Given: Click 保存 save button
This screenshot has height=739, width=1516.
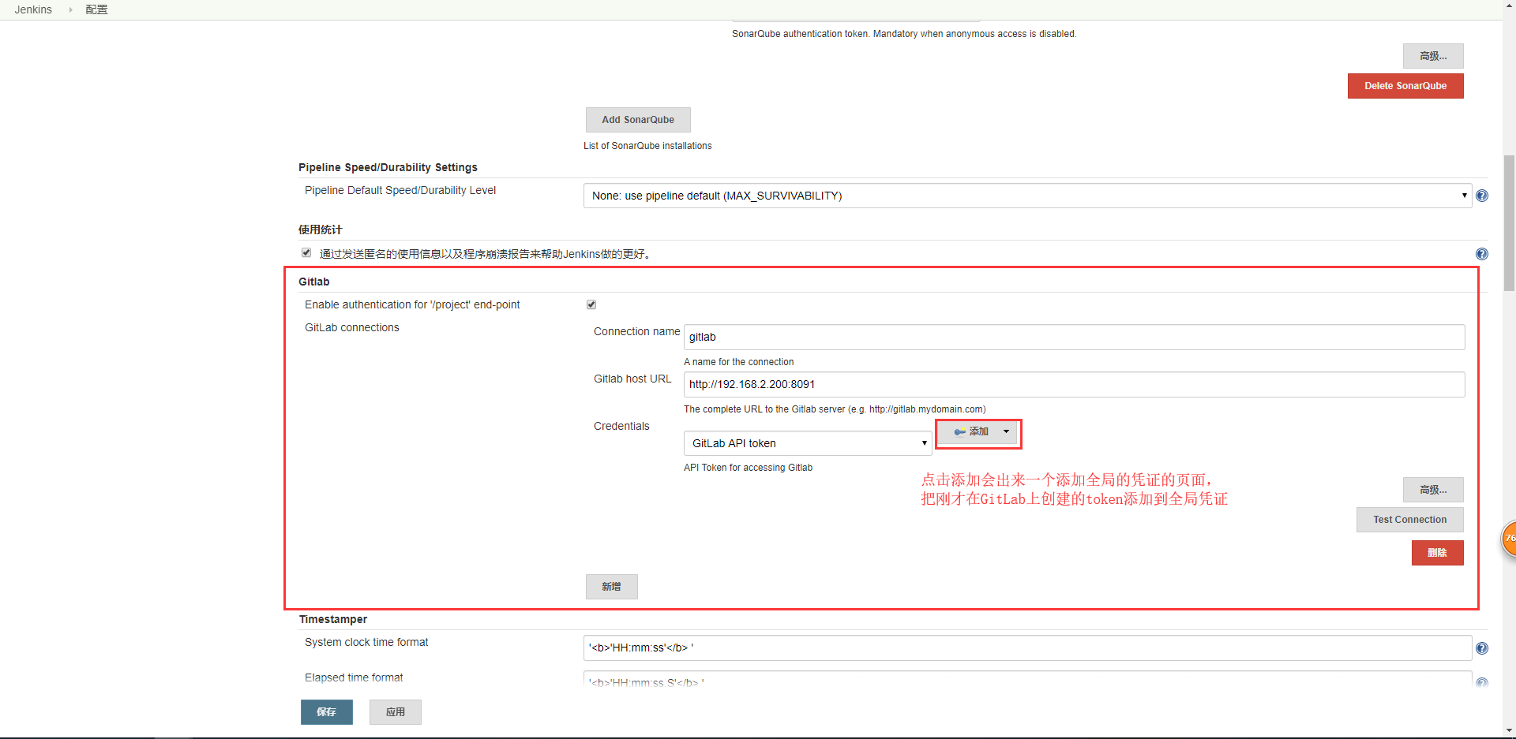Looking at the screenshot, I should click(326, 712).
